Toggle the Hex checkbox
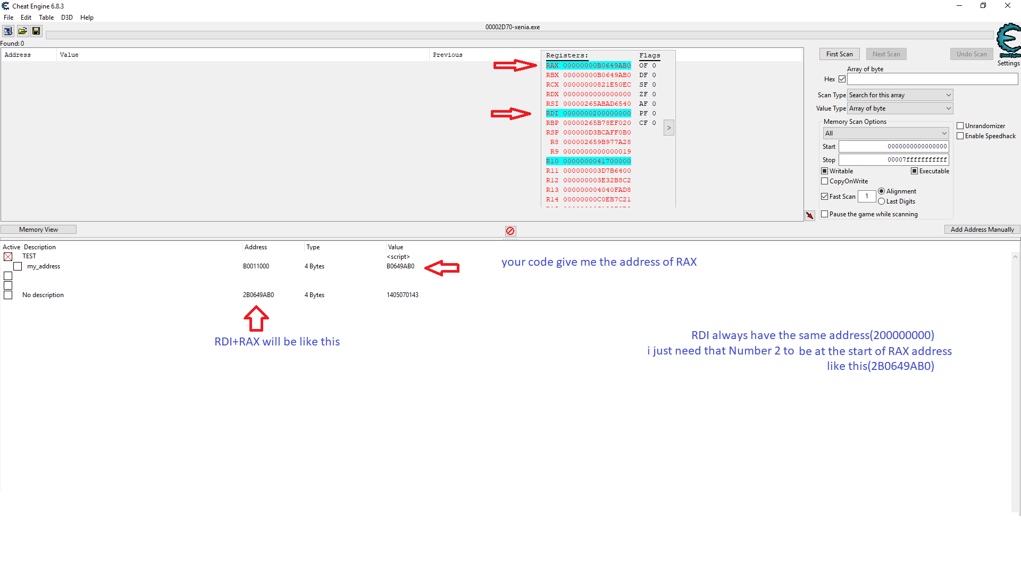1021x574 pixels. pyautogui.click(x=842, y=79)
